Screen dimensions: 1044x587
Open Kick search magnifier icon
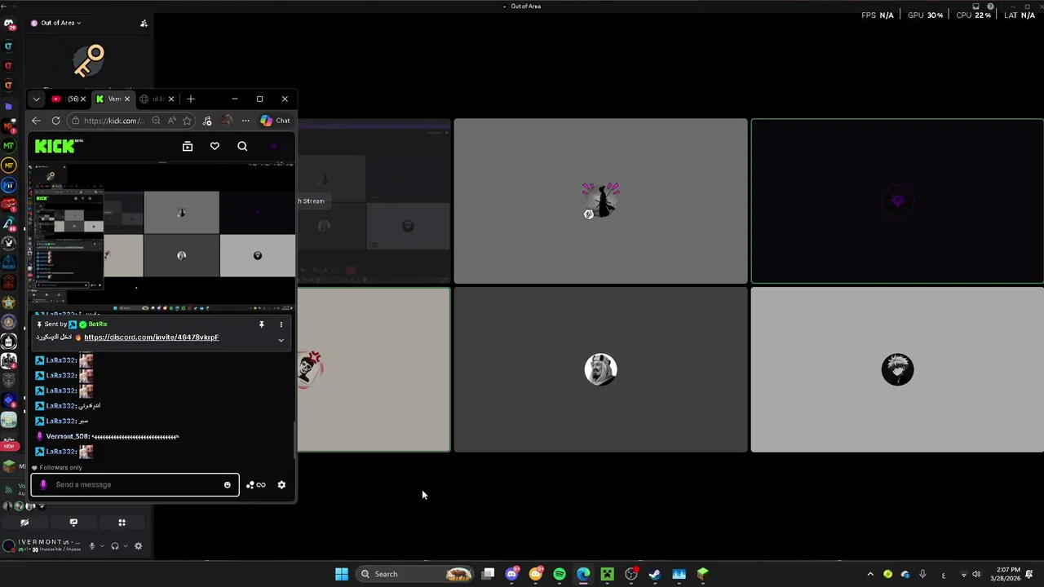pos(242,146)
